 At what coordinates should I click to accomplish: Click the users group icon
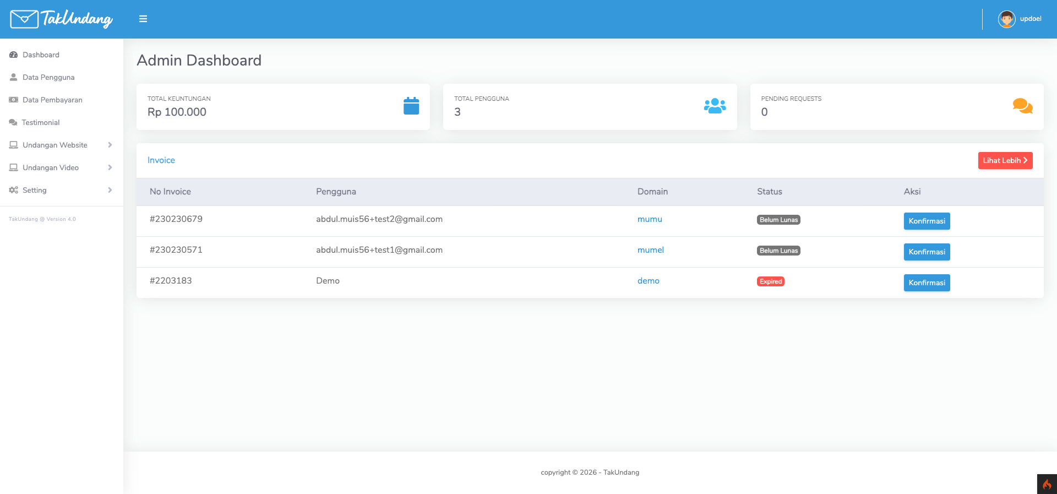pyautogui.click(x=715, y=106)
